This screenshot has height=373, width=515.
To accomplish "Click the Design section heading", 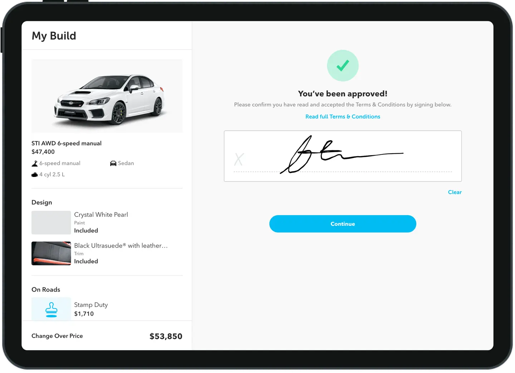I will tap(42, 202).
